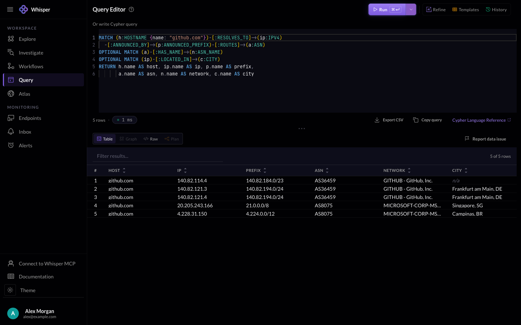Switch to Raw view tab

point(151,139)
